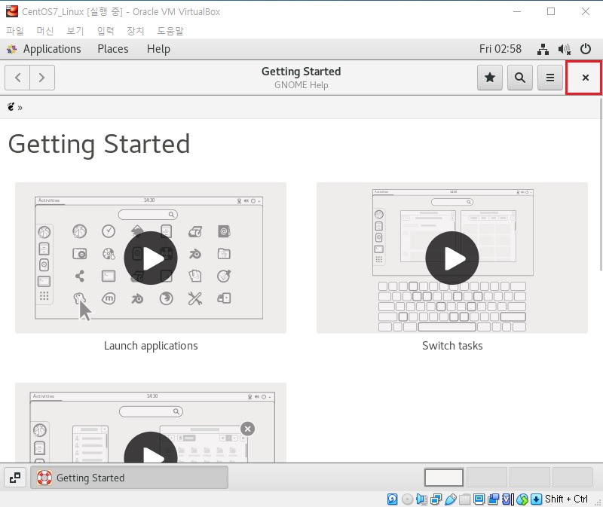603x507 pixels.
Task: Open the power menu icon in top panel
Action: pyautogui.click(x=586, y=49)
